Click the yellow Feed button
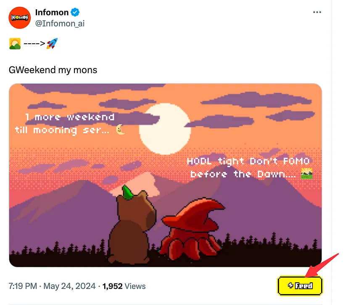348x305 pixels. click(x=300, y=286)
